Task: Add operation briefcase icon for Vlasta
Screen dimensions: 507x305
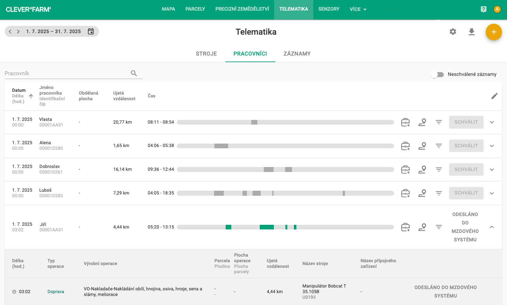Action: (x=406, y=122)
